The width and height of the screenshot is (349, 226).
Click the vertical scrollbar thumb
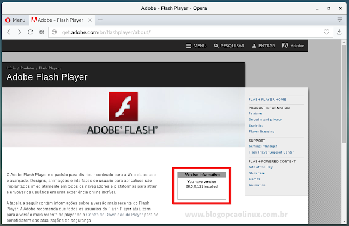click(x=344, y=93)
